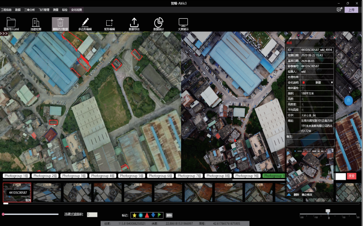The height and width of the screenshot is (226, 363).
Task: Open 数据统计 pie chart icon
Action: (x=159, y=22)
